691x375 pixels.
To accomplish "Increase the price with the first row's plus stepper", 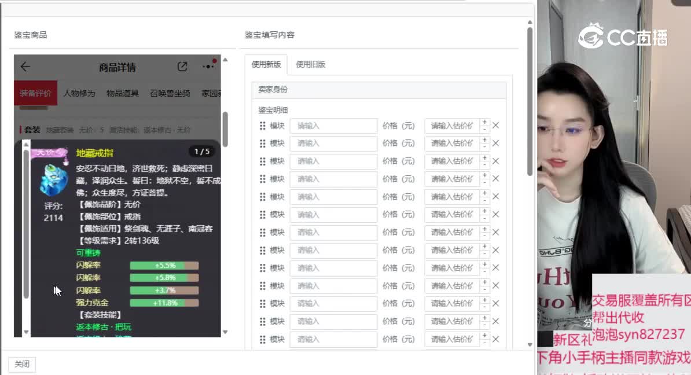I will [485, 122].
